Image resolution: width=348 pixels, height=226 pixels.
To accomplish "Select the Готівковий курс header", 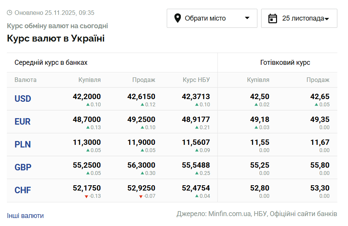I will pos(285,63).
